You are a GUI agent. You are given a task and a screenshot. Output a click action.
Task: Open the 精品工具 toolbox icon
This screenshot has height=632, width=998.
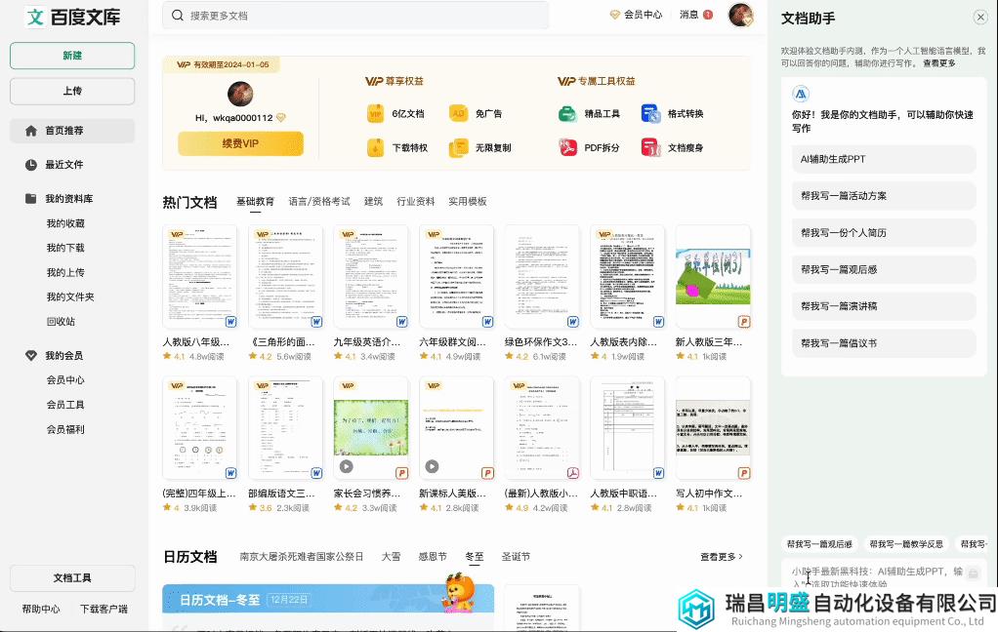point(567,114)
